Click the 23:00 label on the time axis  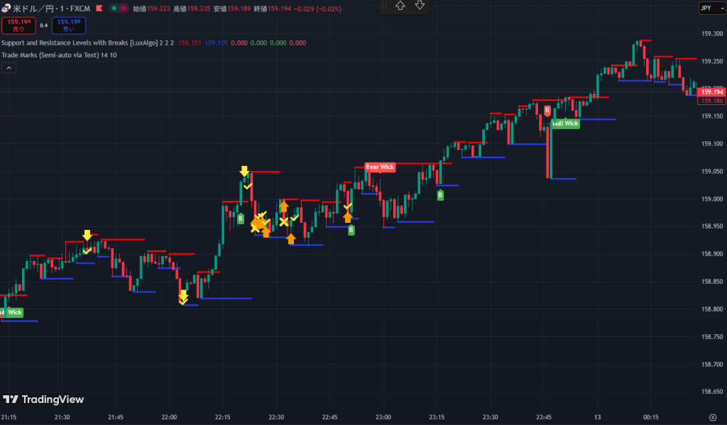[383, 417]
